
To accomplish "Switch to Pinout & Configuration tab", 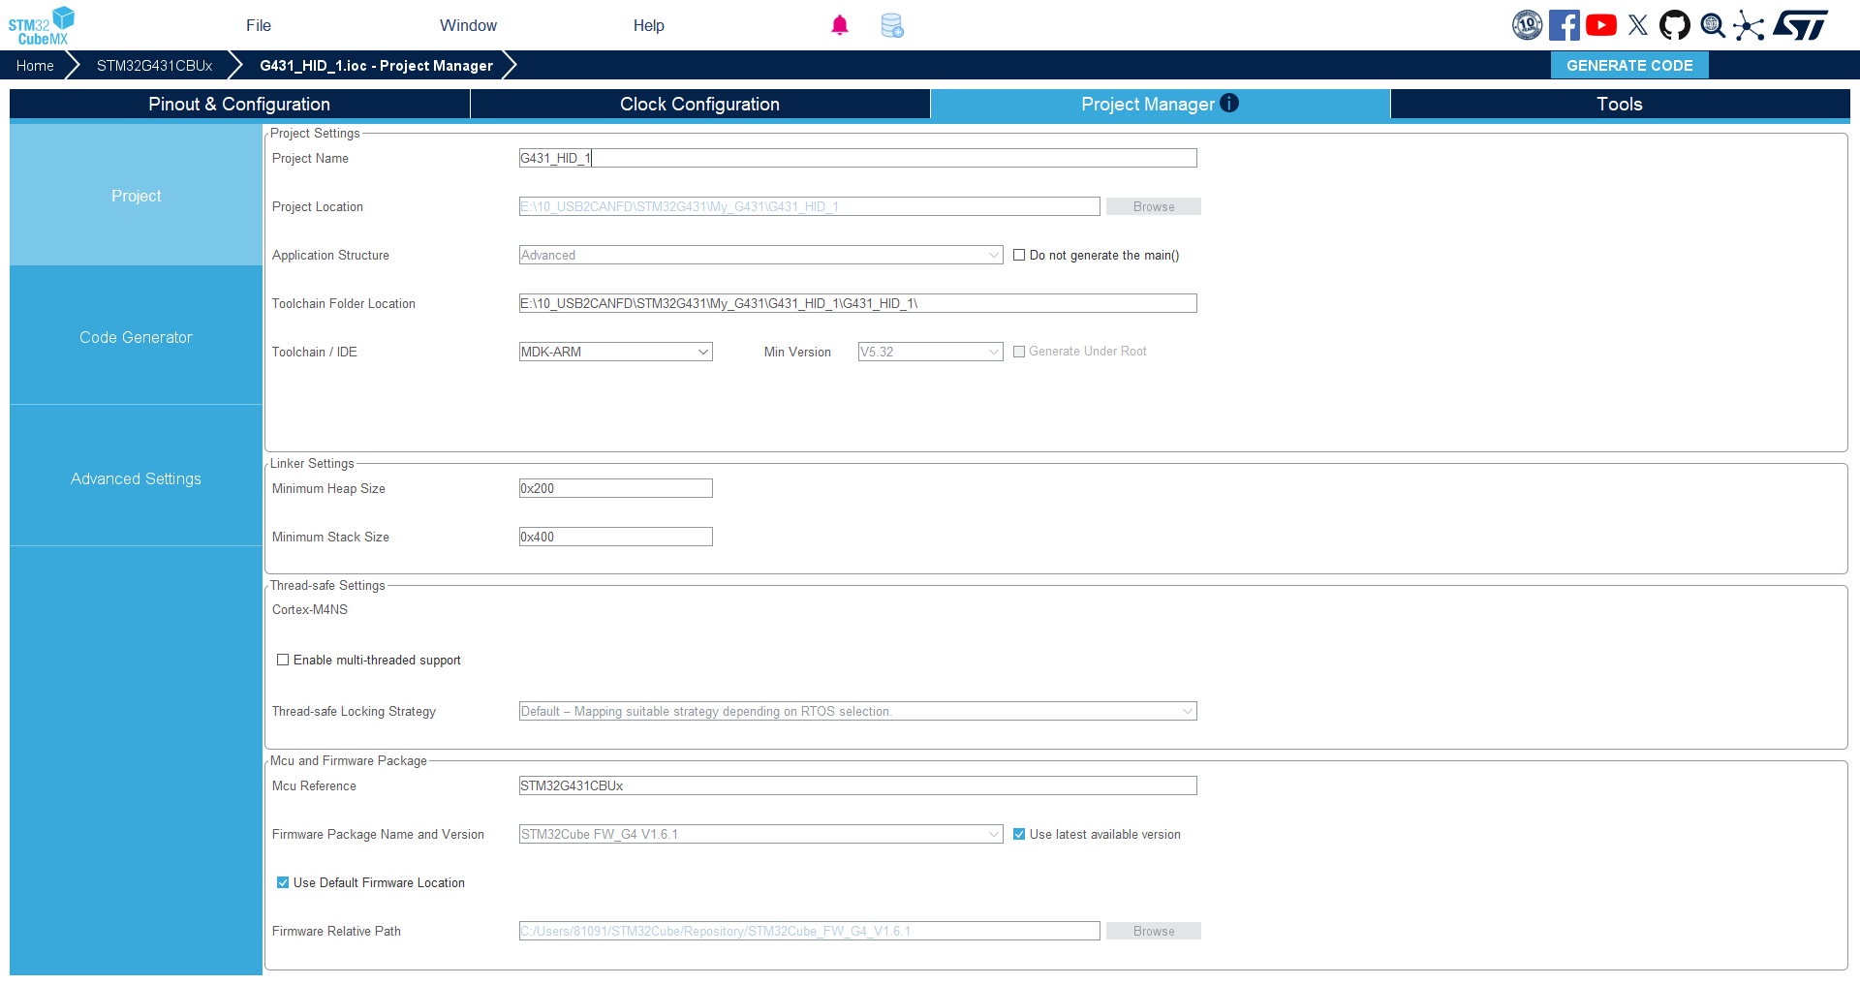I will 239,104.
